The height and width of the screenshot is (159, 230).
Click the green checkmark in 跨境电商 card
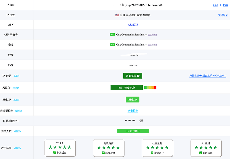point(103,153)
